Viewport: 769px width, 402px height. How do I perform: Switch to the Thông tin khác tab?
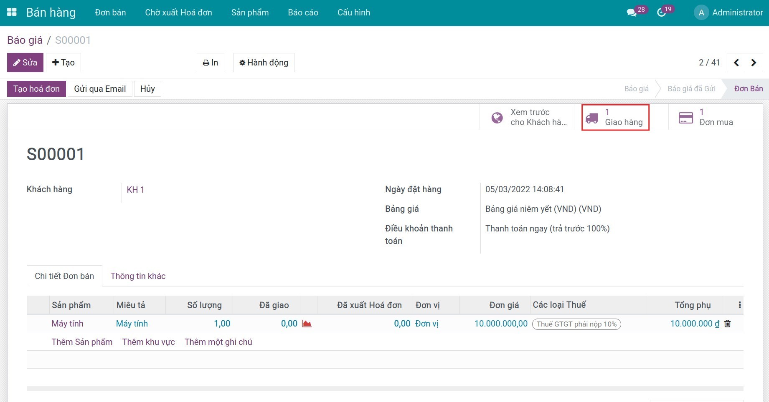coord(138,276)
